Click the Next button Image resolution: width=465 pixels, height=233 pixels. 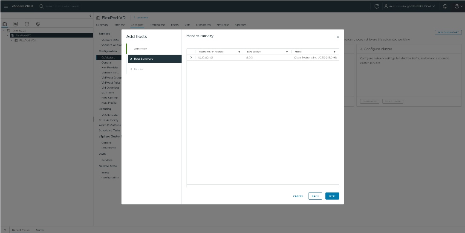(x=332, y=196)
